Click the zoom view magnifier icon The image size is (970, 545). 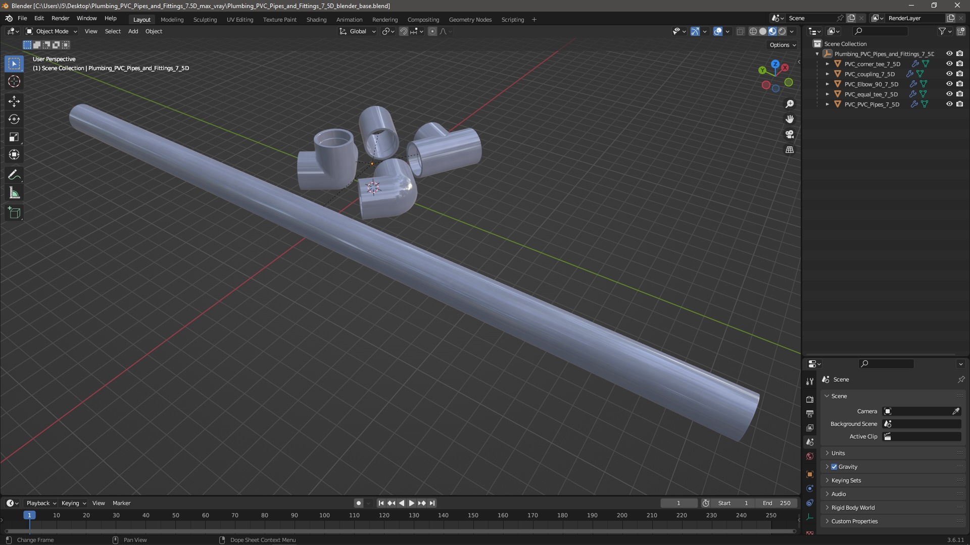[790, 104]
